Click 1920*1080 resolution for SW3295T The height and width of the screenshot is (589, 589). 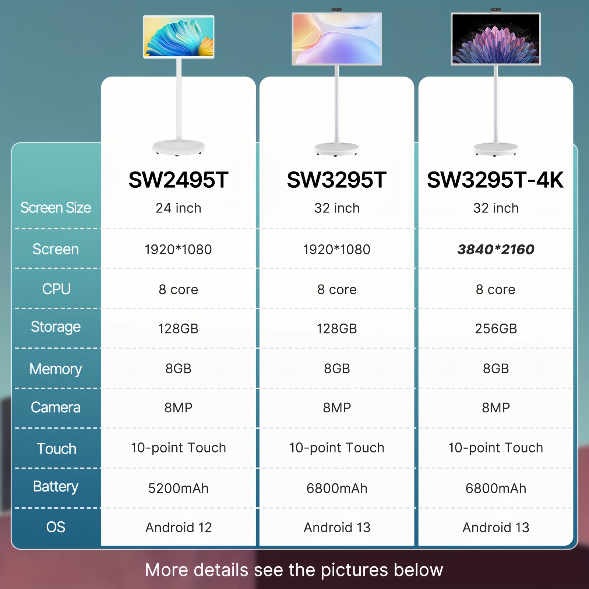(337, 250)
